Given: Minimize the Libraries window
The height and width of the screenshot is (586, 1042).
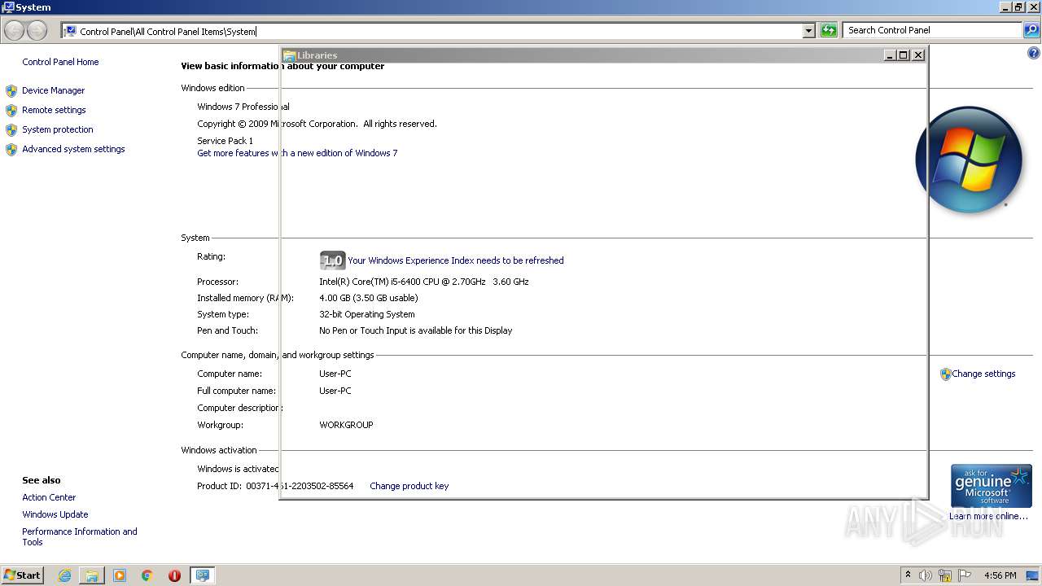Looking at the screenshot, I should click(890, 55).
